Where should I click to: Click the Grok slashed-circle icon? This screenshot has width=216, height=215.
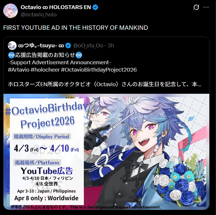196,7
